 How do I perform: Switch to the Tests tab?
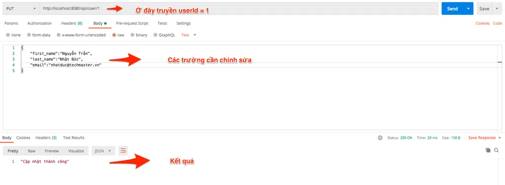coord(162,23)
